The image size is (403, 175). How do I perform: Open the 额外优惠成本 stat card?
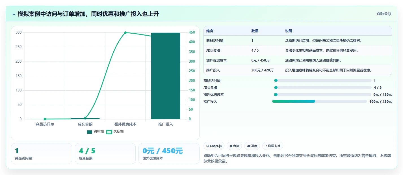coord(169,154)
